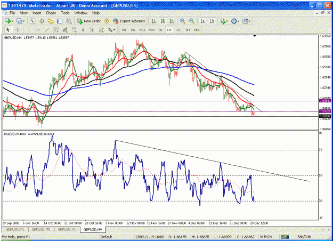Open the Data Window crosshair-target icon
333x241 pixels.
pyautogui.click(x=42, y=21)
